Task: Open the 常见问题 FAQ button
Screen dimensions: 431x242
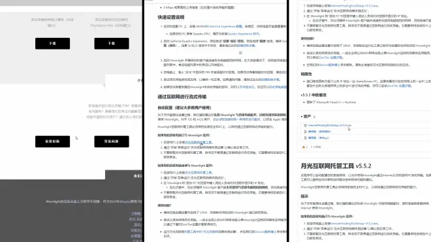Action: coord(112,142)
